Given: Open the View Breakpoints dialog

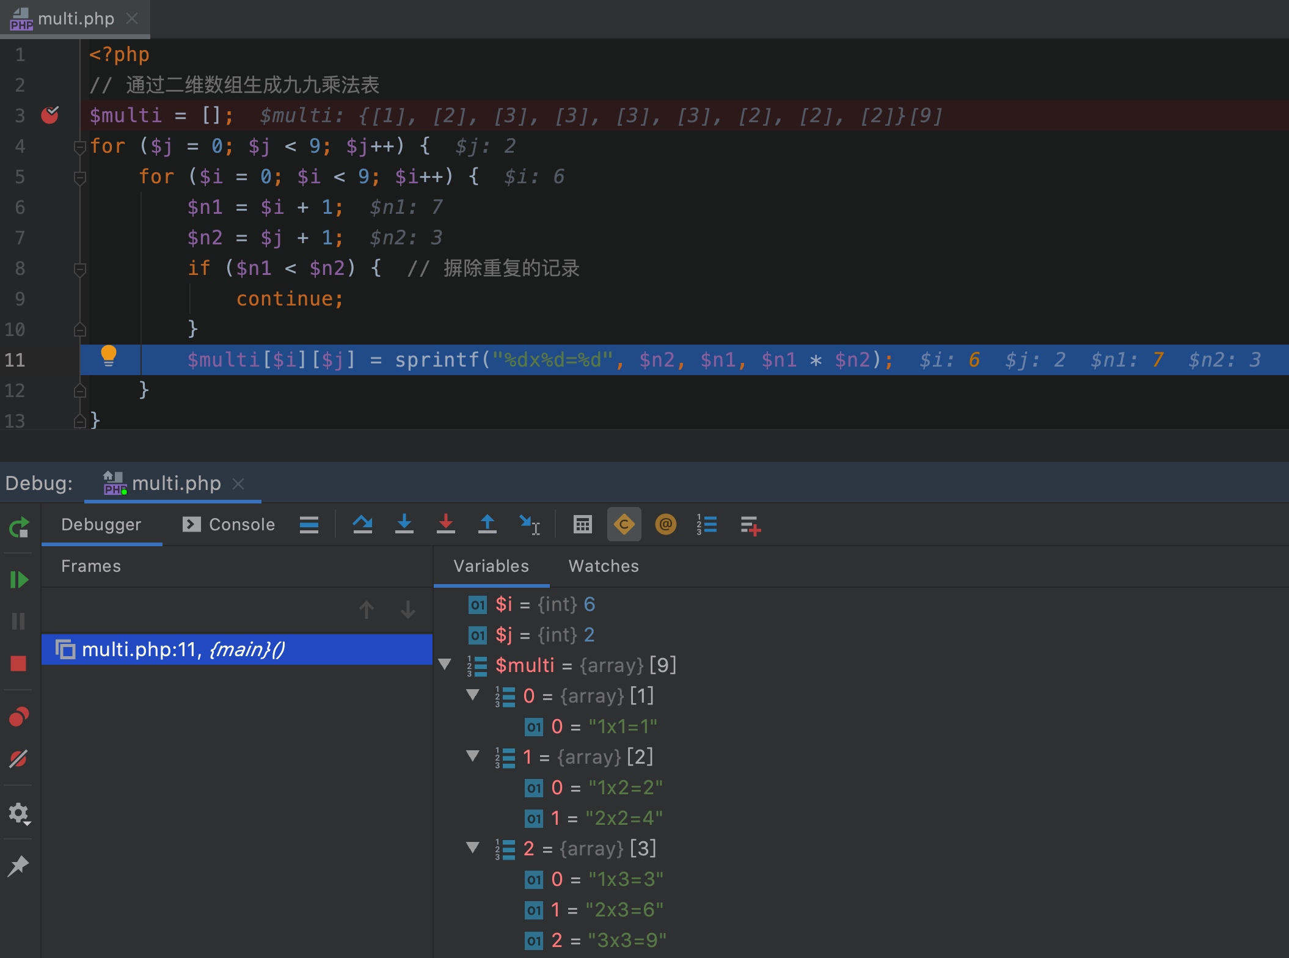Looking at the screenshot, I should coord(19,716).
